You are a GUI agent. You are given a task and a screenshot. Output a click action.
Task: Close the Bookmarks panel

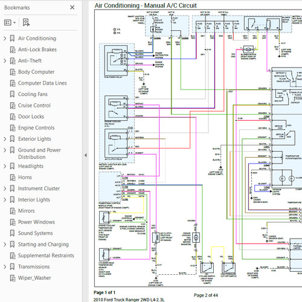click(x=72, y=7)
